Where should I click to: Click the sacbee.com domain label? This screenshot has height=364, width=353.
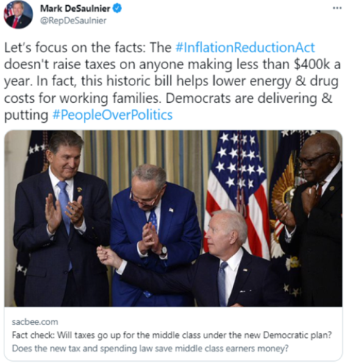click(35, 322)
